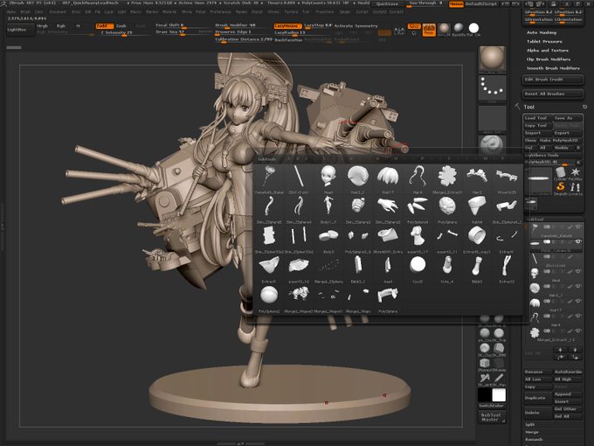Image resolution: width=594 pixels, height=446 pixels.
Task: Click the Rename subtool button
Action: [x=538, y=372]
